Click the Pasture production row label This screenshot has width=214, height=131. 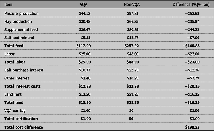point(21,14)
